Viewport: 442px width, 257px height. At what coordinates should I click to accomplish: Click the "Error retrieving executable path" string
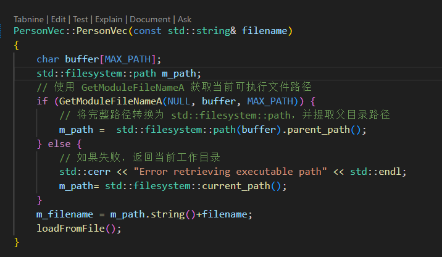click(x=230, y=172)
